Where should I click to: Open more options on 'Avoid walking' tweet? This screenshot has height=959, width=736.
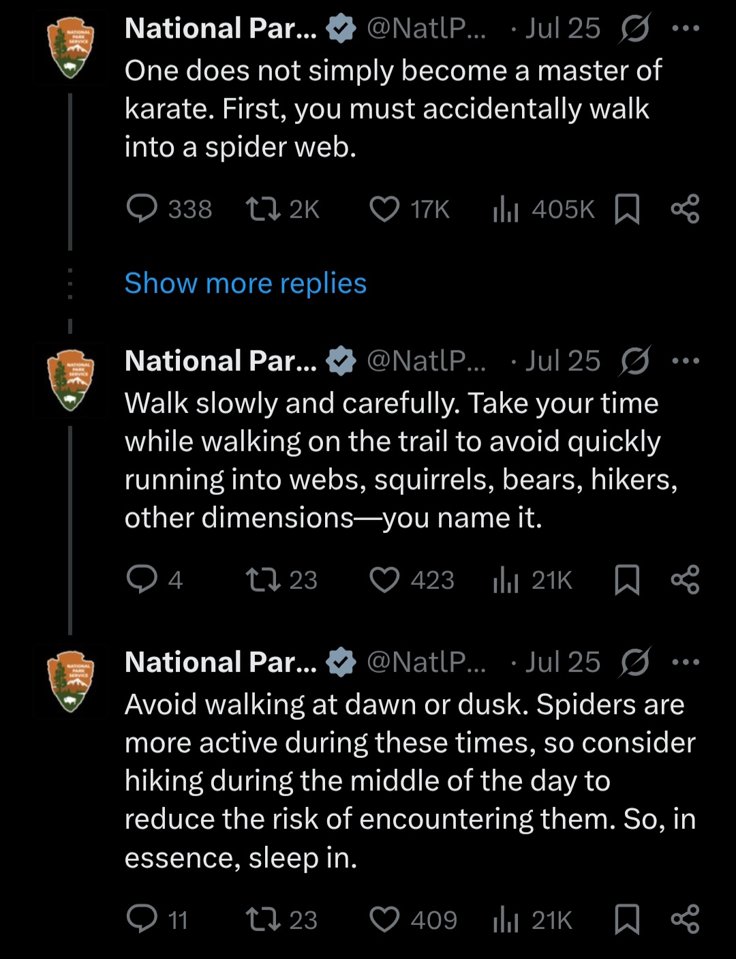(x=686, y=662)
